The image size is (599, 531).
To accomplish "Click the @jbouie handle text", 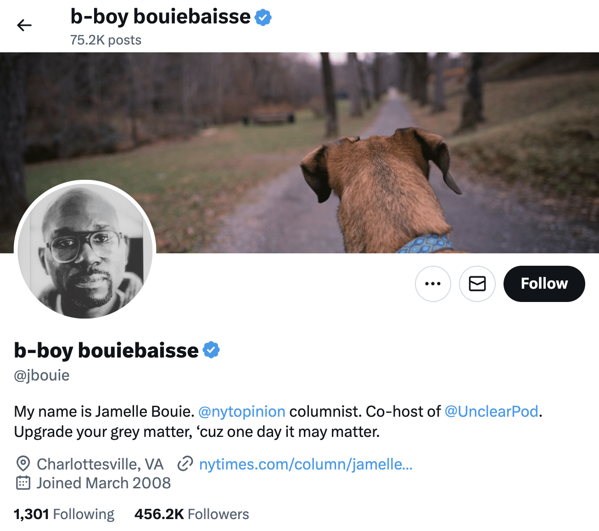I will click(41, 375).
